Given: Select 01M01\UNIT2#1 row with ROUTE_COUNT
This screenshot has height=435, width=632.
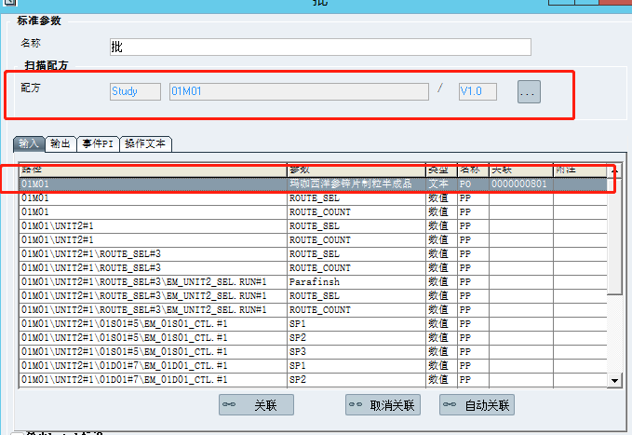Looking at the screenshot, I should tap(313, 240).
